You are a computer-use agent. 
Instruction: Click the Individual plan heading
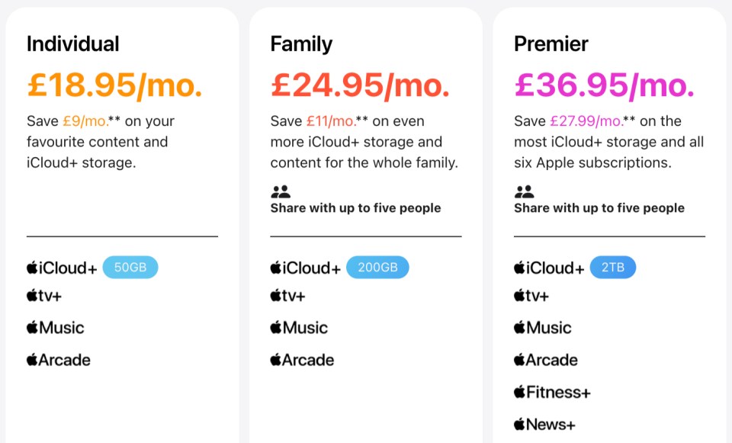[x=73, y=44]
